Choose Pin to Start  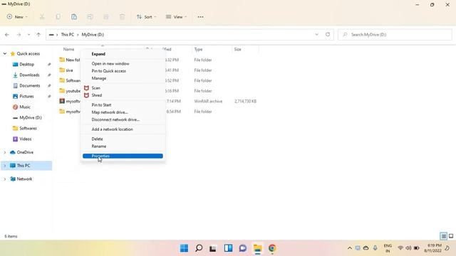[123, 105]
